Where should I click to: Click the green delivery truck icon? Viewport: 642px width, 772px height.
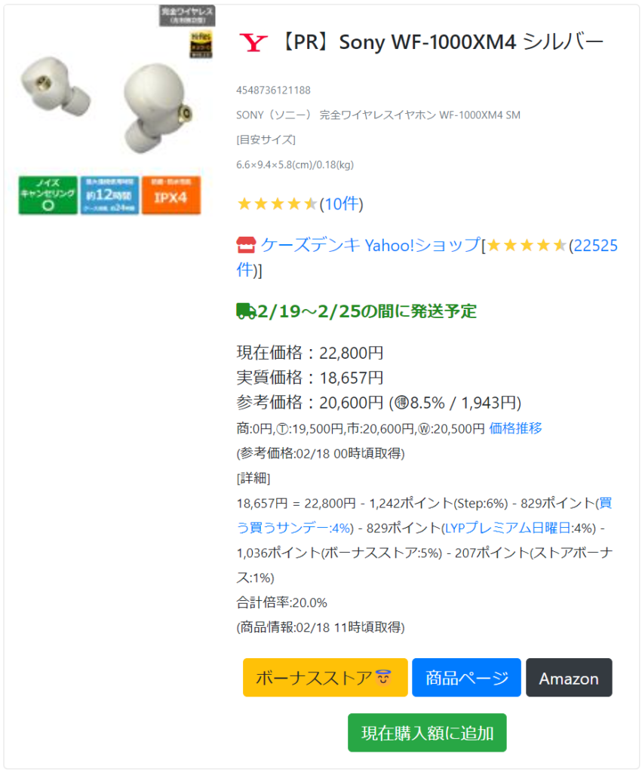click(x=246, y=311)
